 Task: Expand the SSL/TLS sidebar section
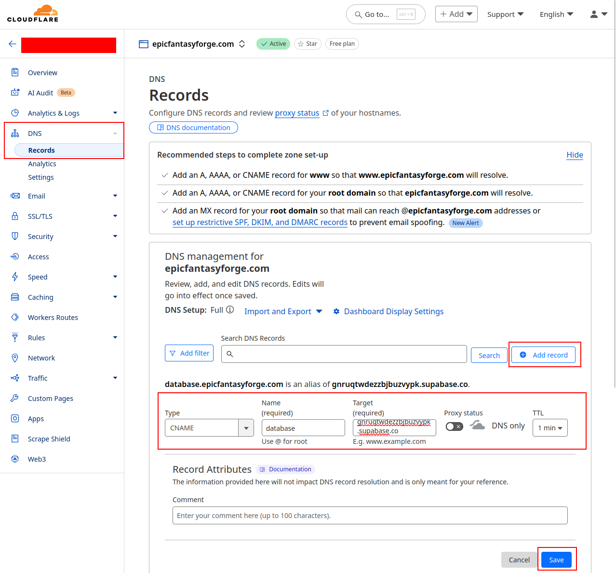115,216
